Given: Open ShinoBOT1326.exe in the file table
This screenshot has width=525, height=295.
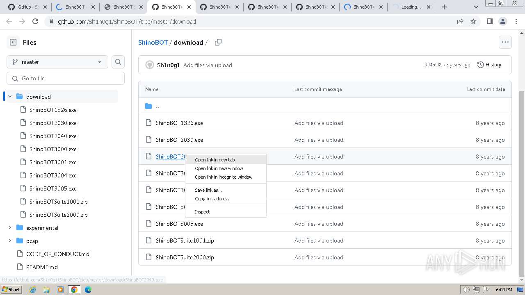Looking at the screenshot, I should point(179,123).
